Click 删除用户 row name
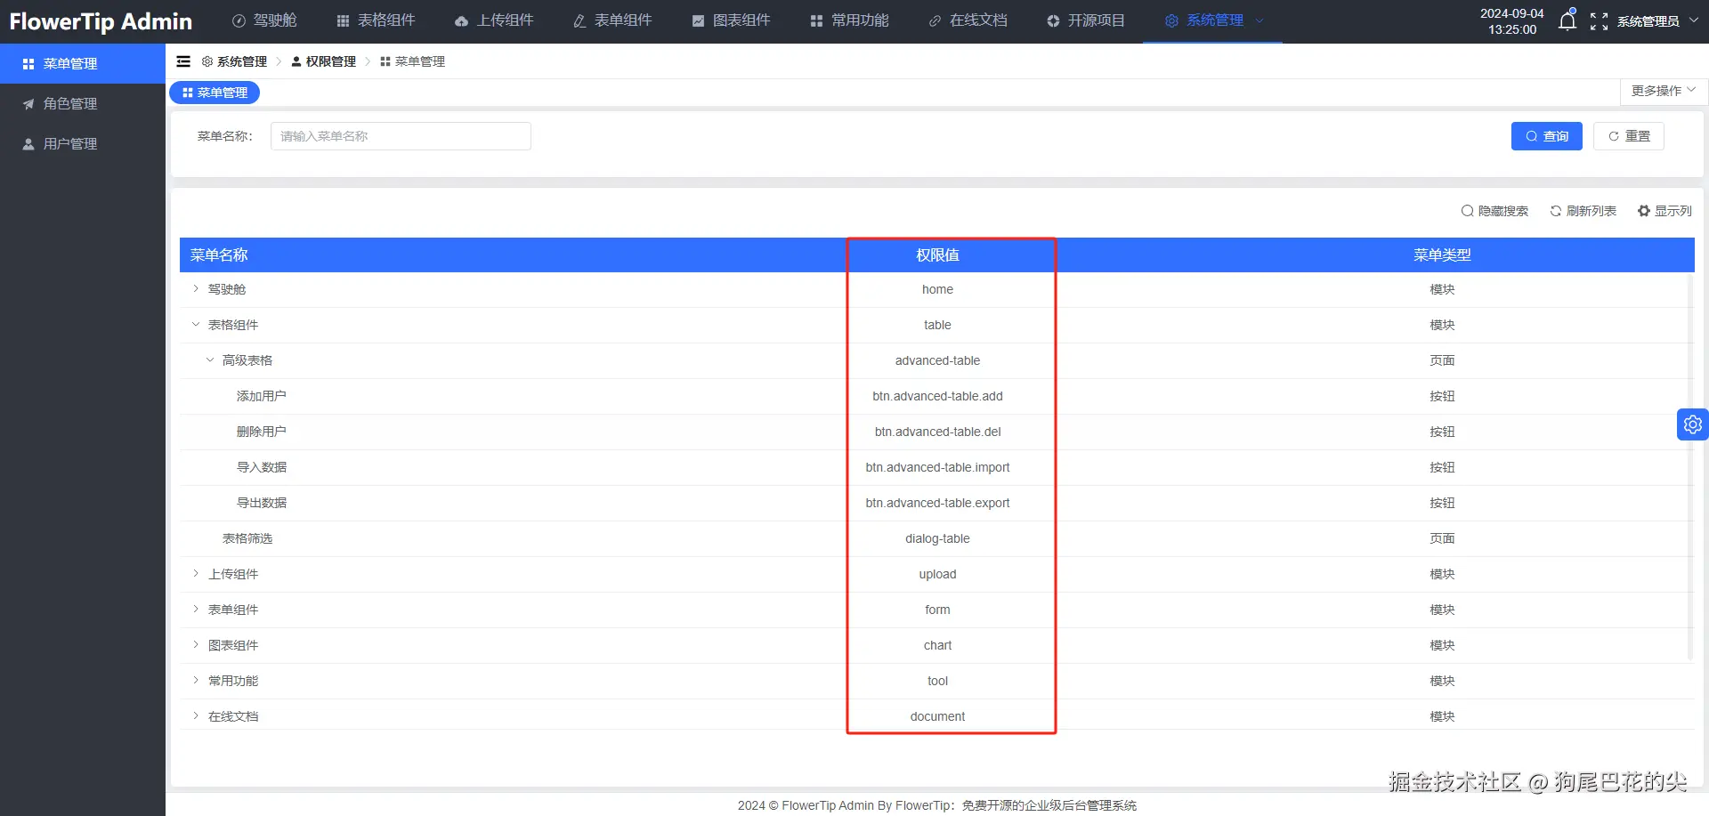This screenshot has width=1709, height=816. pos(262,432)
